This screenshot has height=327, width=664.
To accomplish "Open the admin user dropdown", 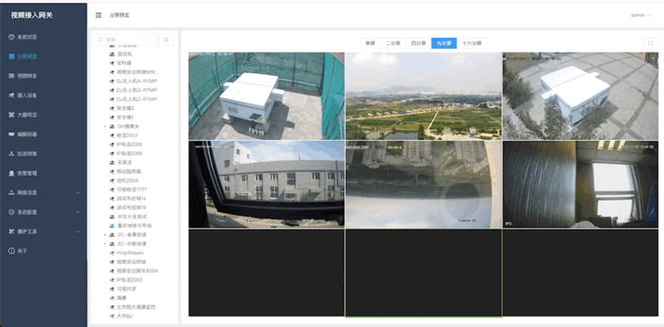I will (x=641, y=16).
